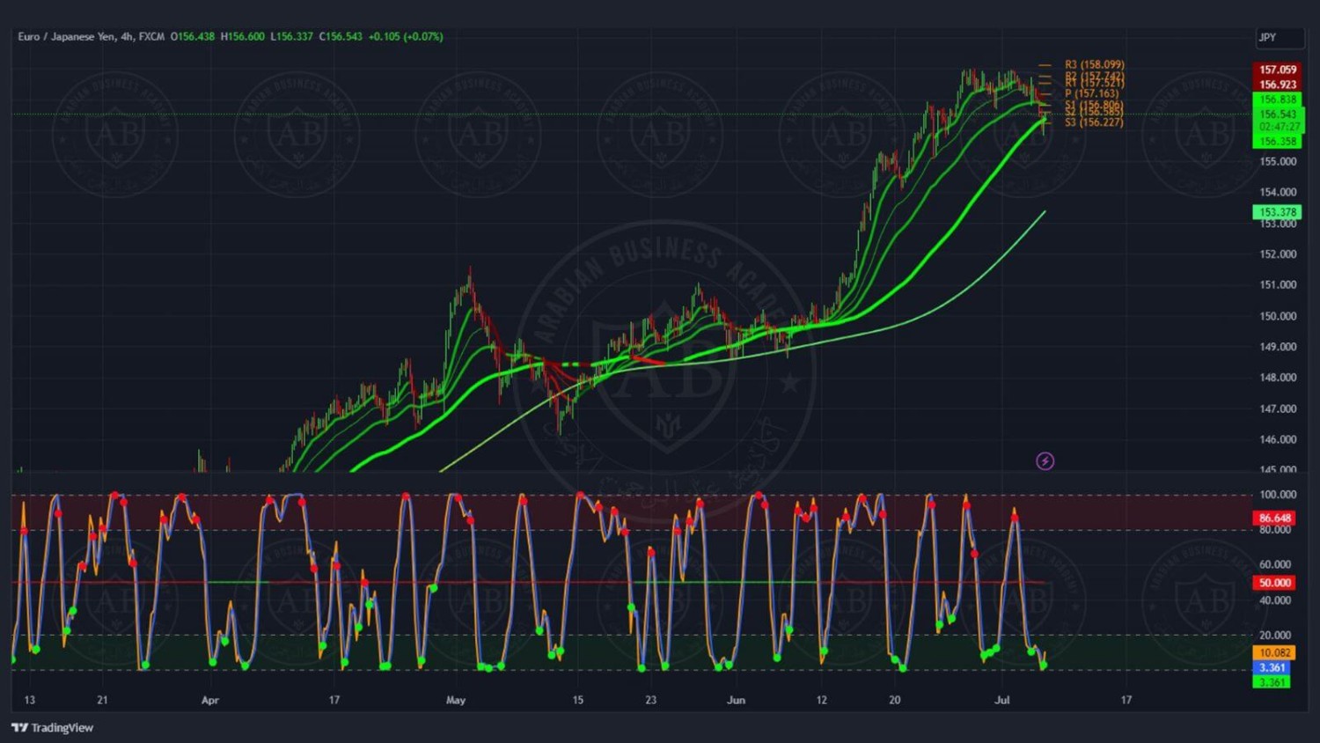Click the 146.000 price axis level
This screenshot has width=1320, height=743.
pyautogui.click(x=1278, y=440)
